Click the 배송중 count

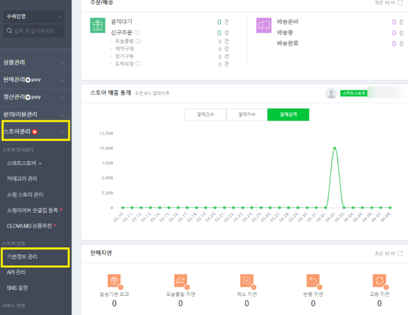click(x=394, y=33)
